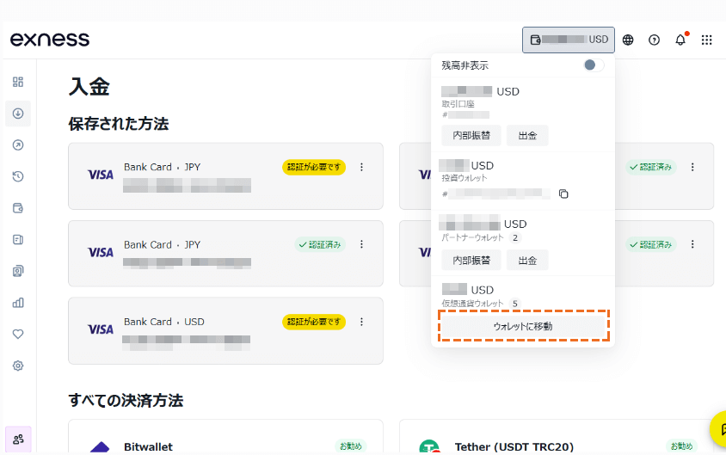Click the お勧め badge on Tether
The width and height of the screenshot is (726, 455).
tap(682, 446)
